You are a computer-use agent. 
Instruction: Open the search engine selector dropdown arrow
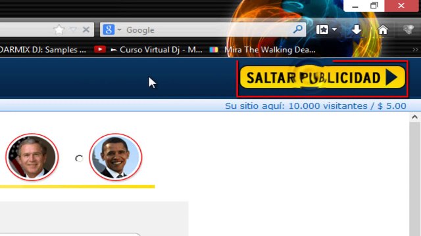119,29
